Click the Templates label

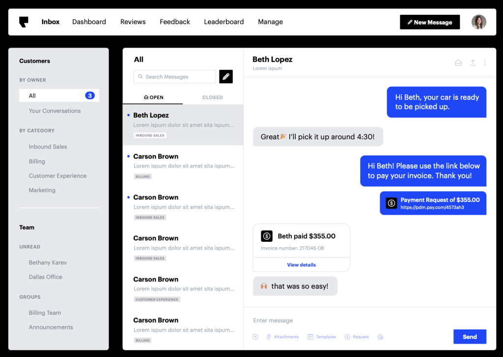coord(326,337)
